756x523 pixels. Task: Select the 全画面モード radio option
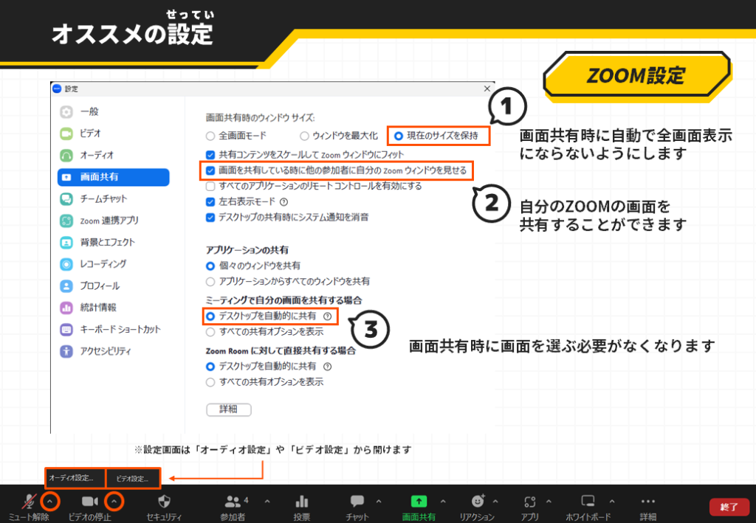tap(210, 136)
